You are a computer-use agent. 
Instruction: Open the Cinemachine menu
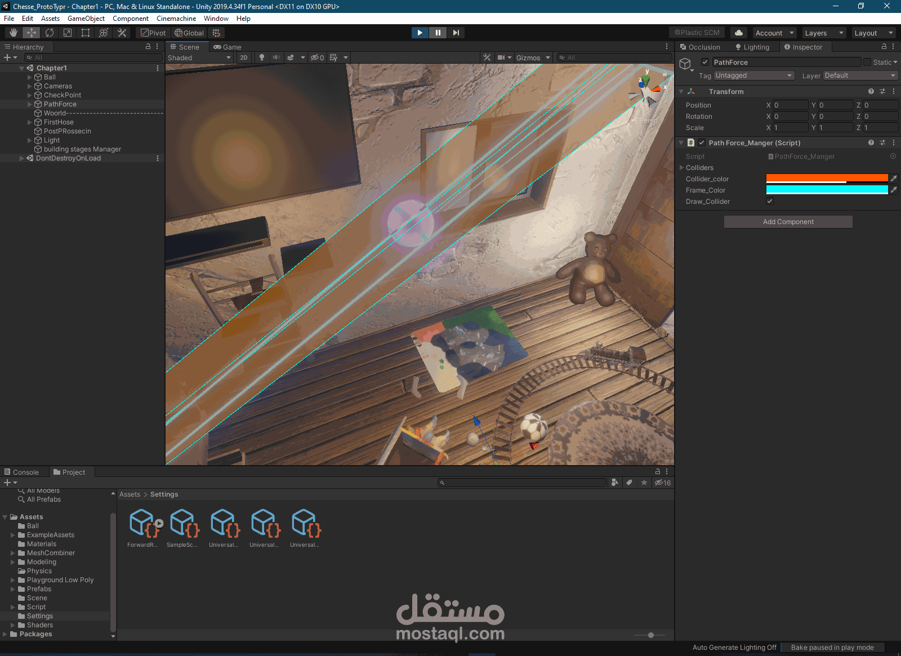176,18
